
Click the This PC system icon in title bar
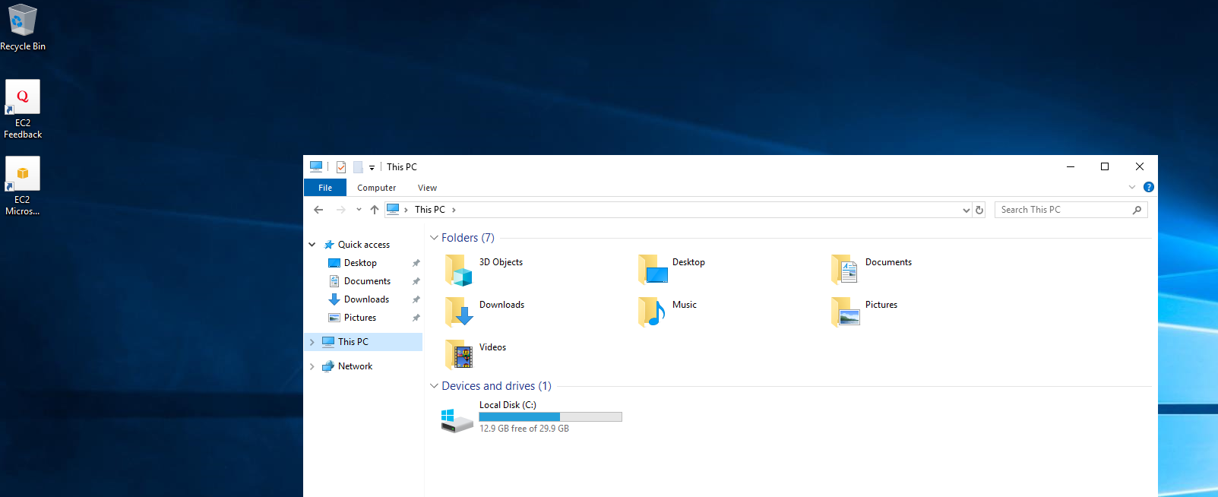(x=316, y=166)
